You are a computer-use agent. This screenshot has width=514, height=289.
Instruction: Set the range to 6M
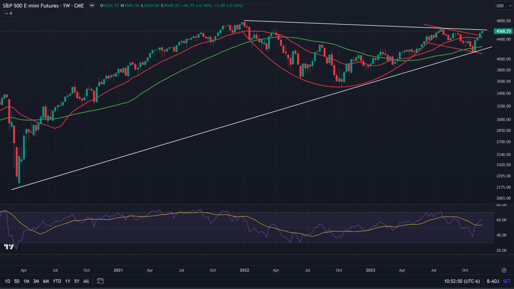[46, 281]
